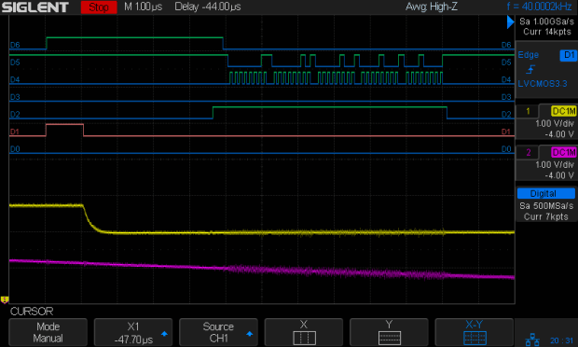Click channel 1's 1.00 V/div scale
The image size is (578, 347).
[555, 123]
